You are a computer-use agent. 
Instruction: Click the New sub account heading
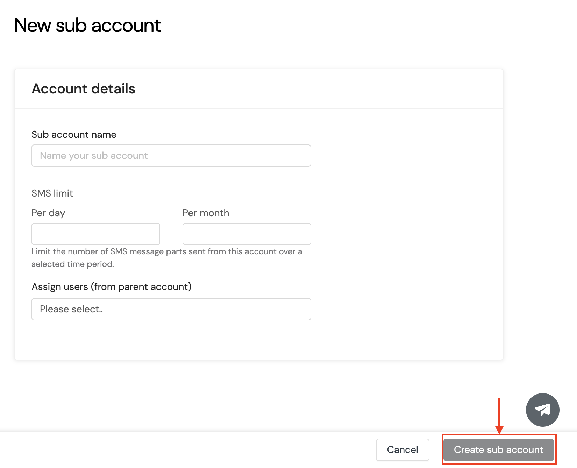87,26
